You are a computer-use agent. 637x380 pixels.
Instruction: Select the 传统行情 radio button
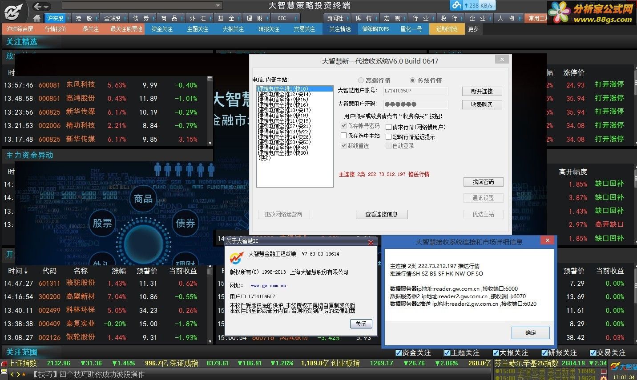pyautogui.click(x=412, y=80)
